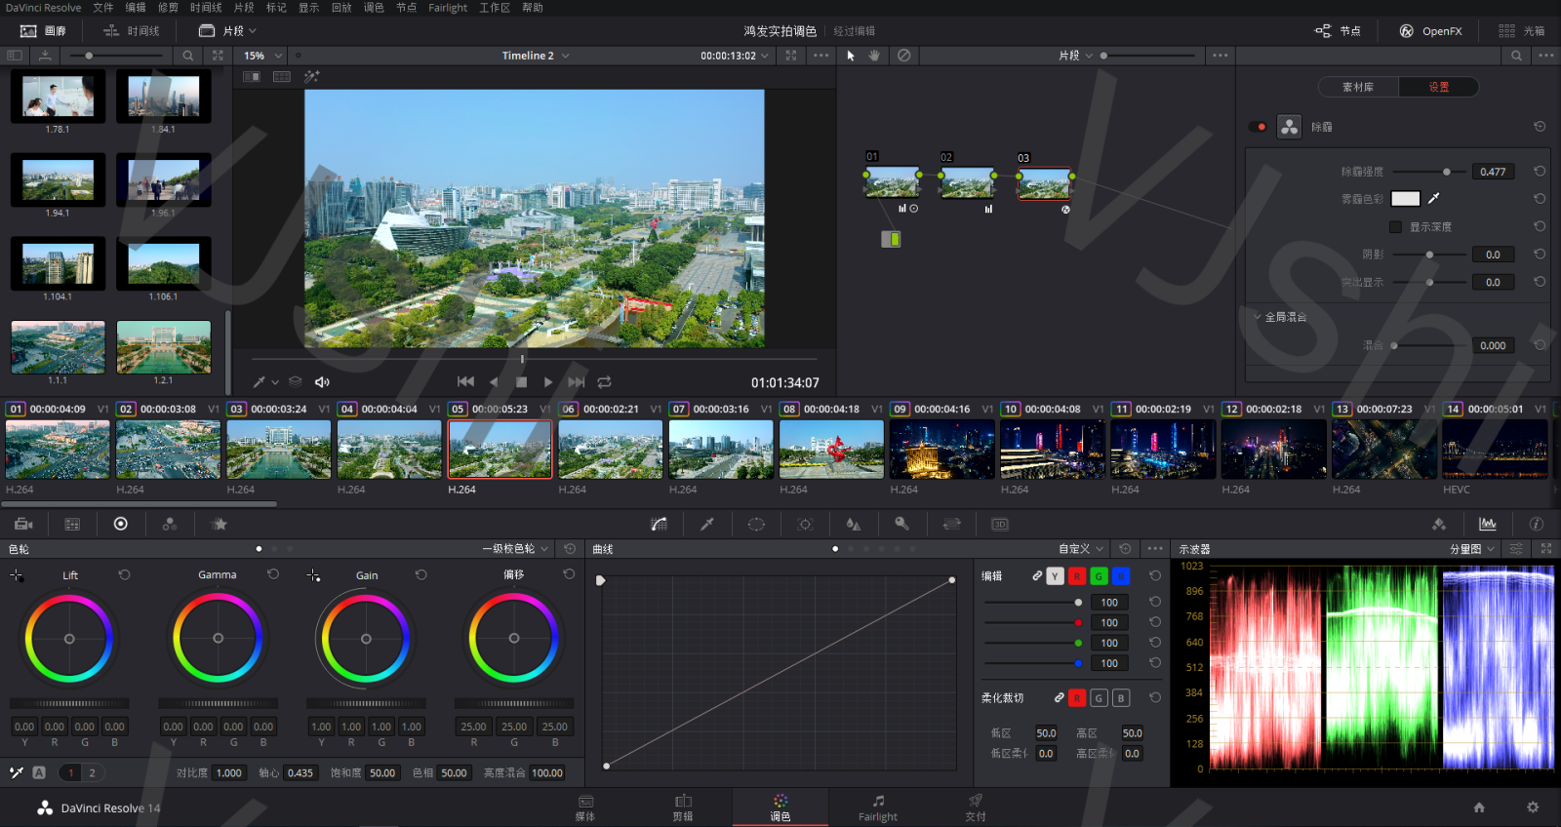
Task: Toggle the dehaze effect enable switch
Action: 1258,127
